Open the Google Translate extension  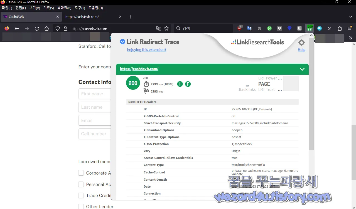[x=249, y=28]
